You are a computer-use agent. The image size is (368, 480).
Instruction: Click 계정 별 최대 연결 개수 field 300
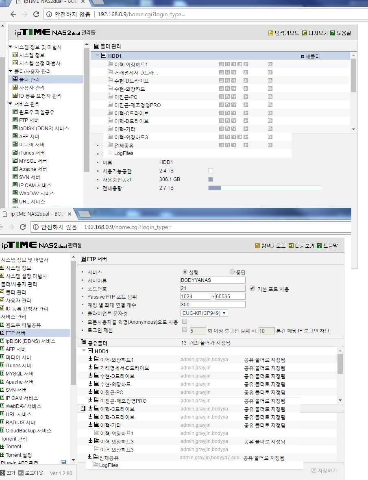(x=213, y=305)
